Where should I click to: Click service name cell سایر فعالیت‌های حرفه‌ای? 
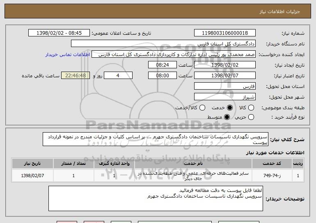pyautogui.click(x=193, y=176)
